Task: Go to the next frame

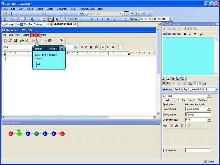Action: pyautogui.click(x=102, y=19)
